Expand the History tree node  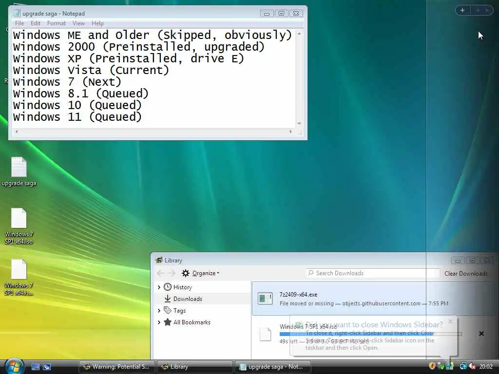click(x=159, y=287)
